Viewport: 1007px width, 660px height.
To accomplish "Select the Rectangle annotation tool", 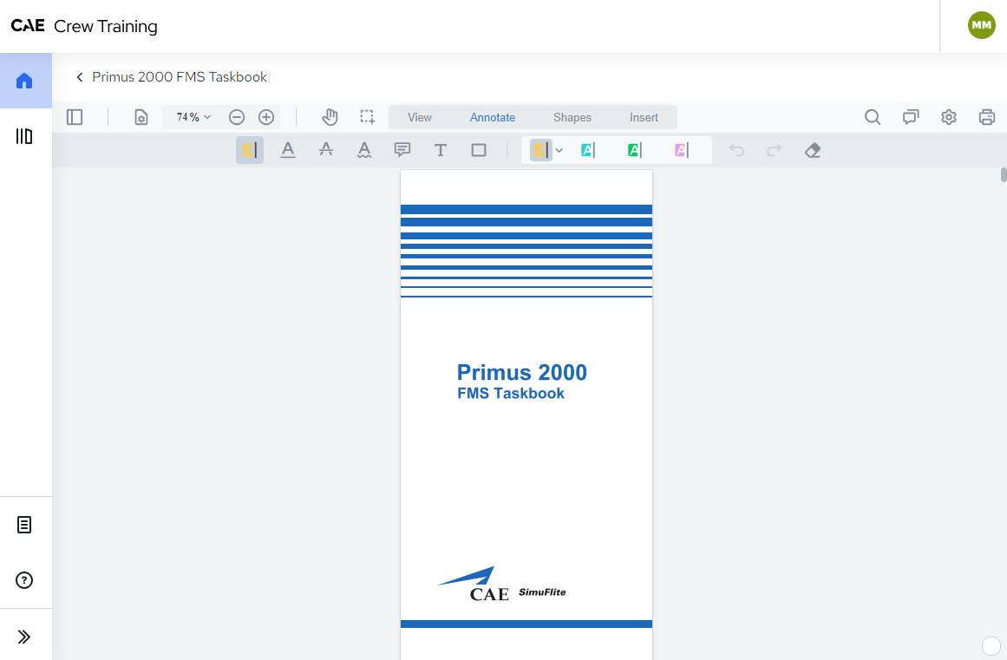I will coord(479,150).
